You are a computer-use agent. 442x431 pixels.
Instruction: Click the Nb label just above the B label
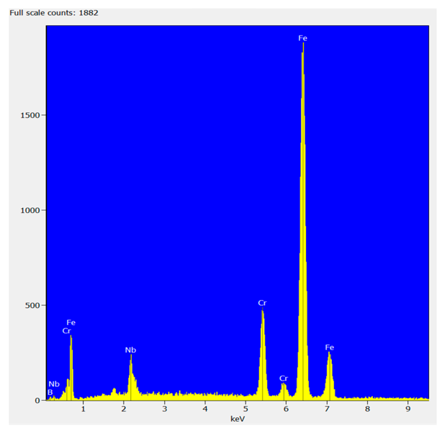point(54,384)
